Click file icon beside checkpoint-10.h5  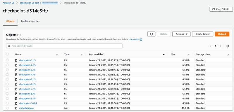16,103
